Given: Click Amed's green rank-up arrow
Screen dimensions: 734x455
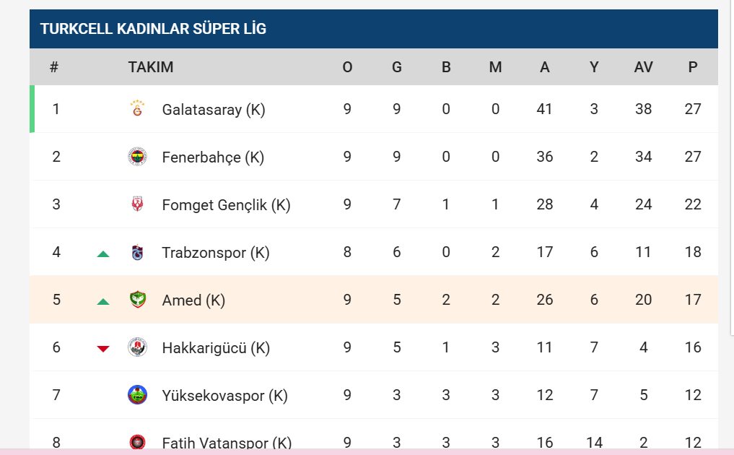Looking at the screenshot, I should (103, 301).
